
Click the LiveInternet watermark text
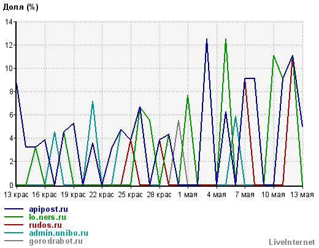(x=292, y=242)
